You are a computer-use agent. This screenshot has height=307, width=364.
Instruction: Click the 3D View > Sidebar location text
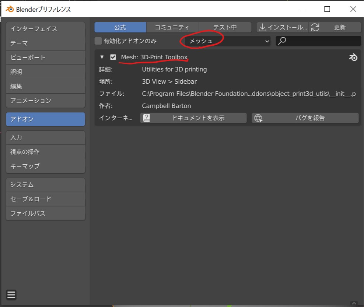pos(169,81)
